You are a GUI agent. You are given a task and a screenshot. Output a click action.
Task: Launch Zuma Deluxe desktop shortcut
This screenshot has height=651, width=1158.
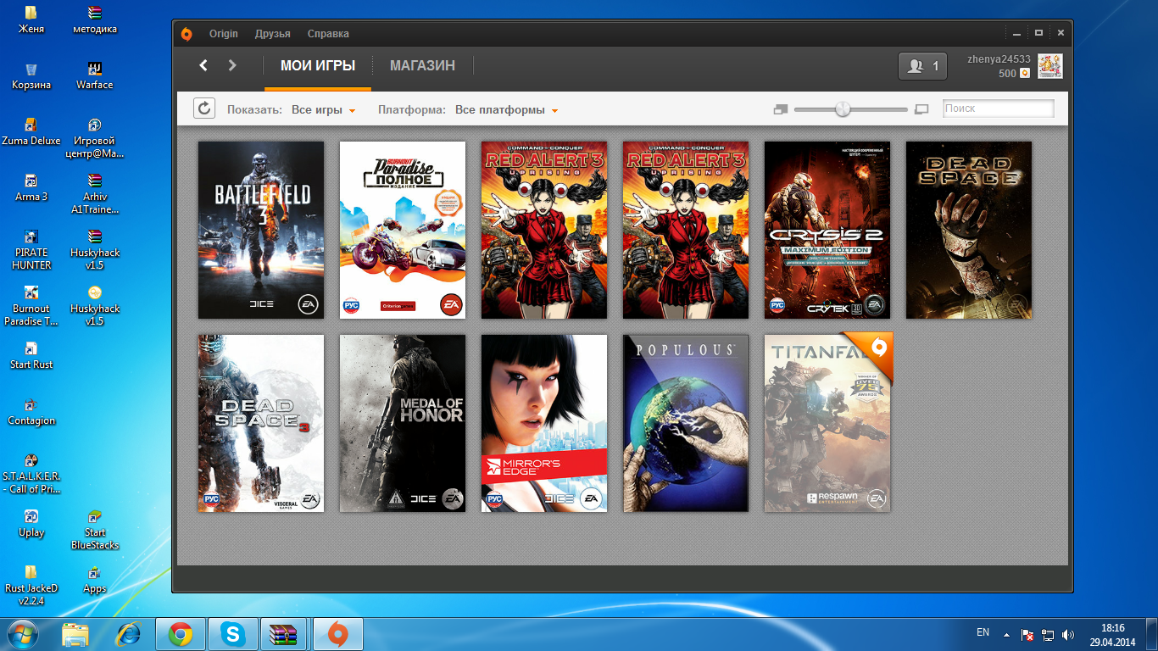point(31,131)
